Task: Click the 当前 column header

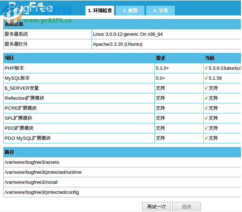Action: [209, 58]
